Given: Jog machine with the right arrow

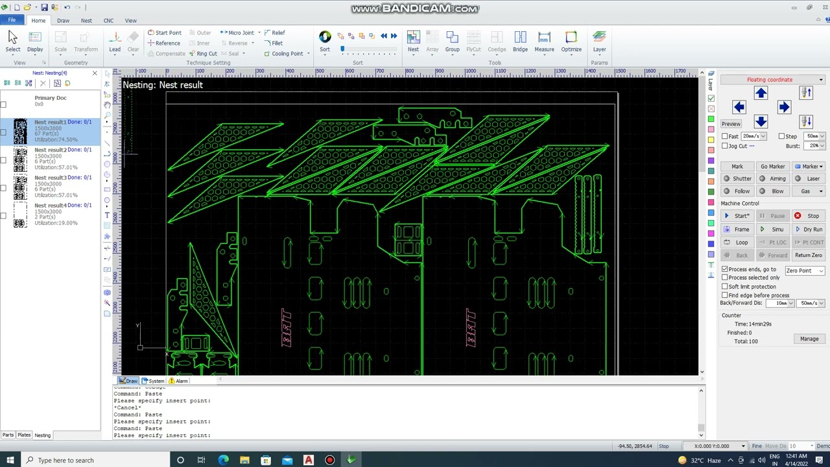Looking at the screenshot, I should (x=783, y=107).
